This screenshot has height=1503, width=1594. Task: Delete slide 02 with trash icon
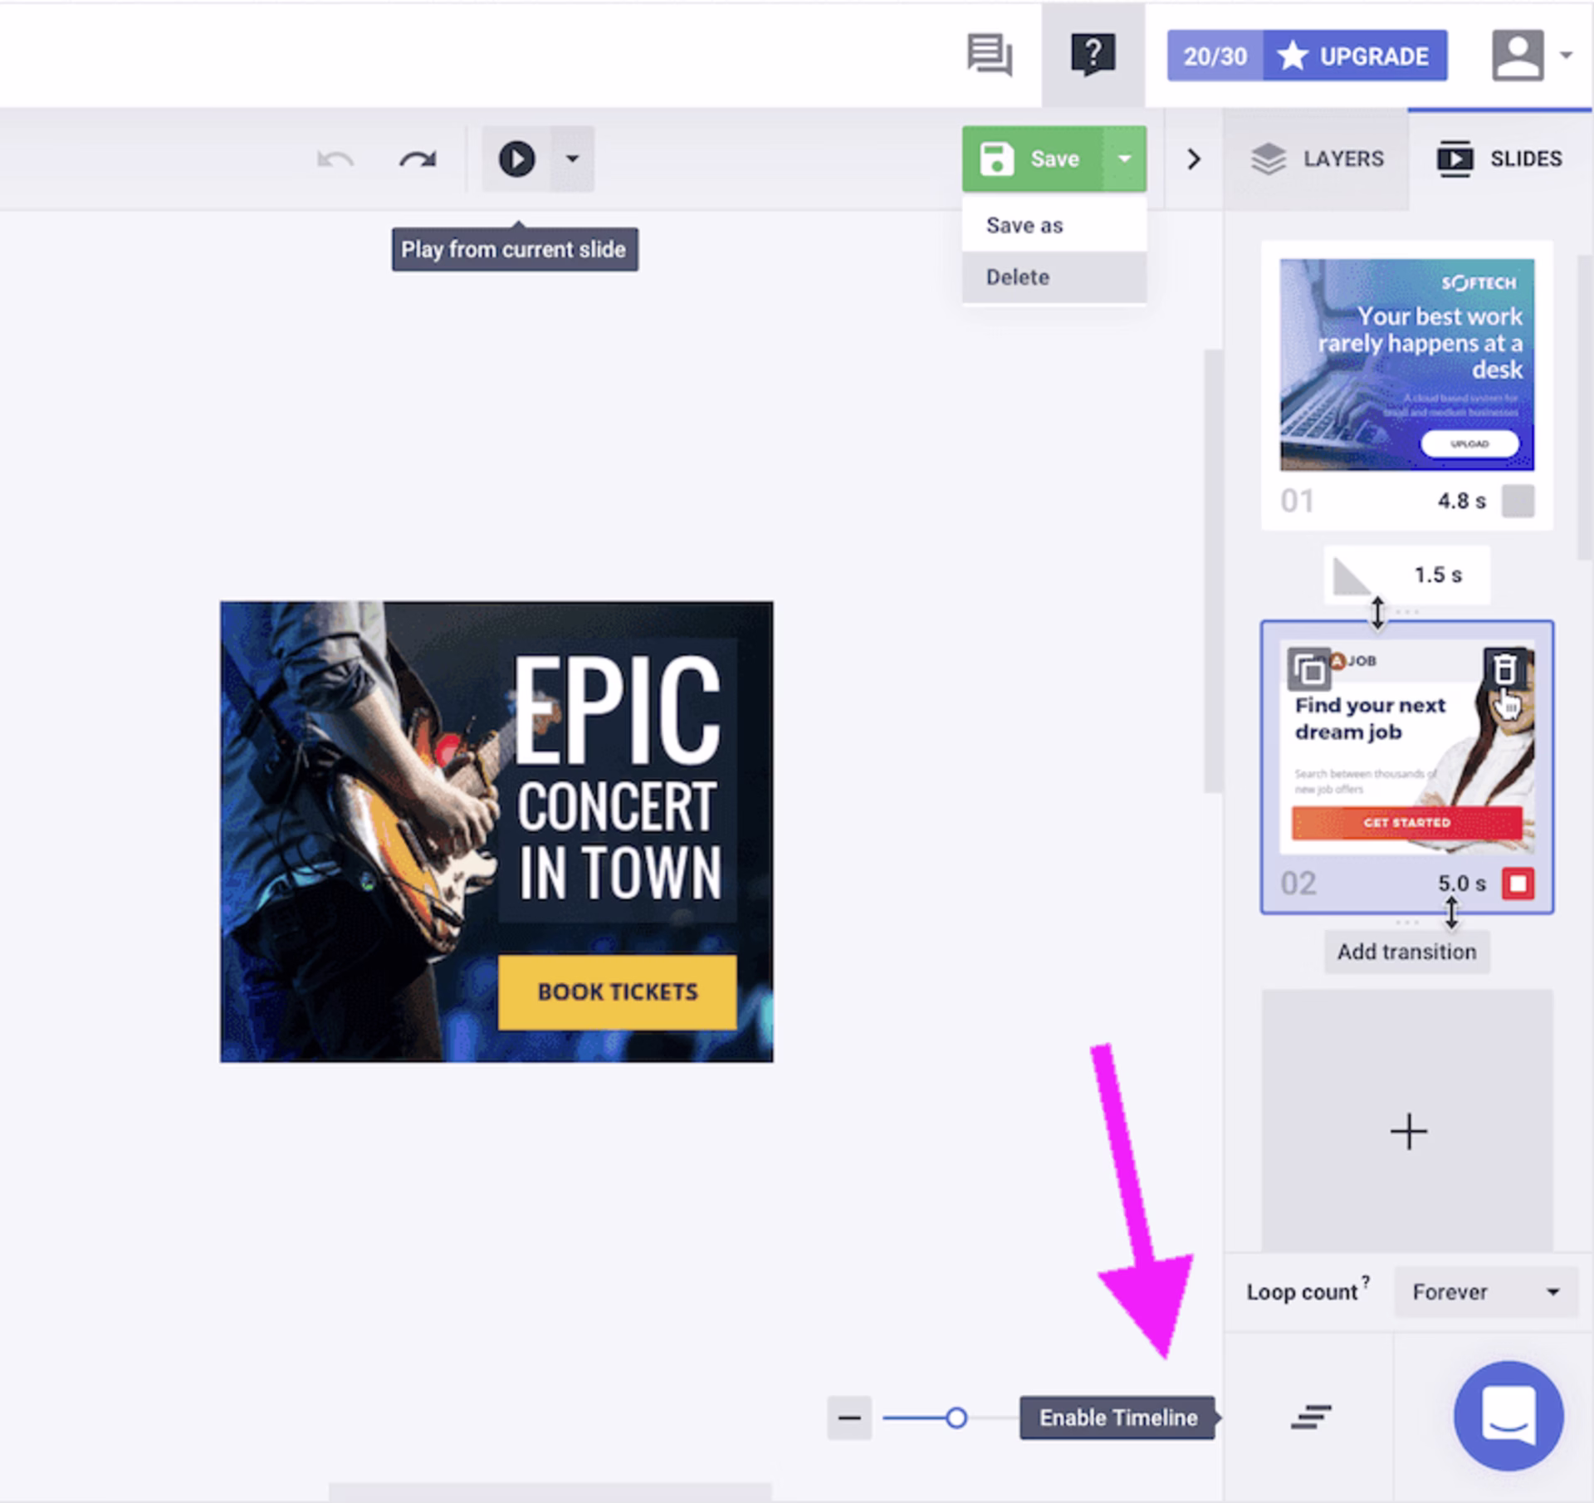click(1504, 668)
